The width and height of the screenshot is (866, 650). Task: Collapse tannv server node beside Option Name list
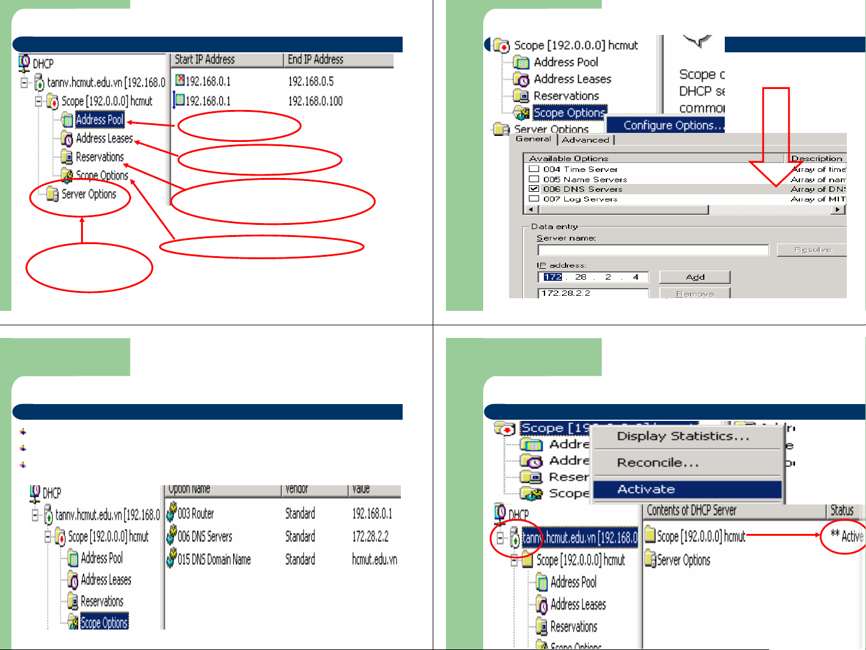[x=35, y=515]
